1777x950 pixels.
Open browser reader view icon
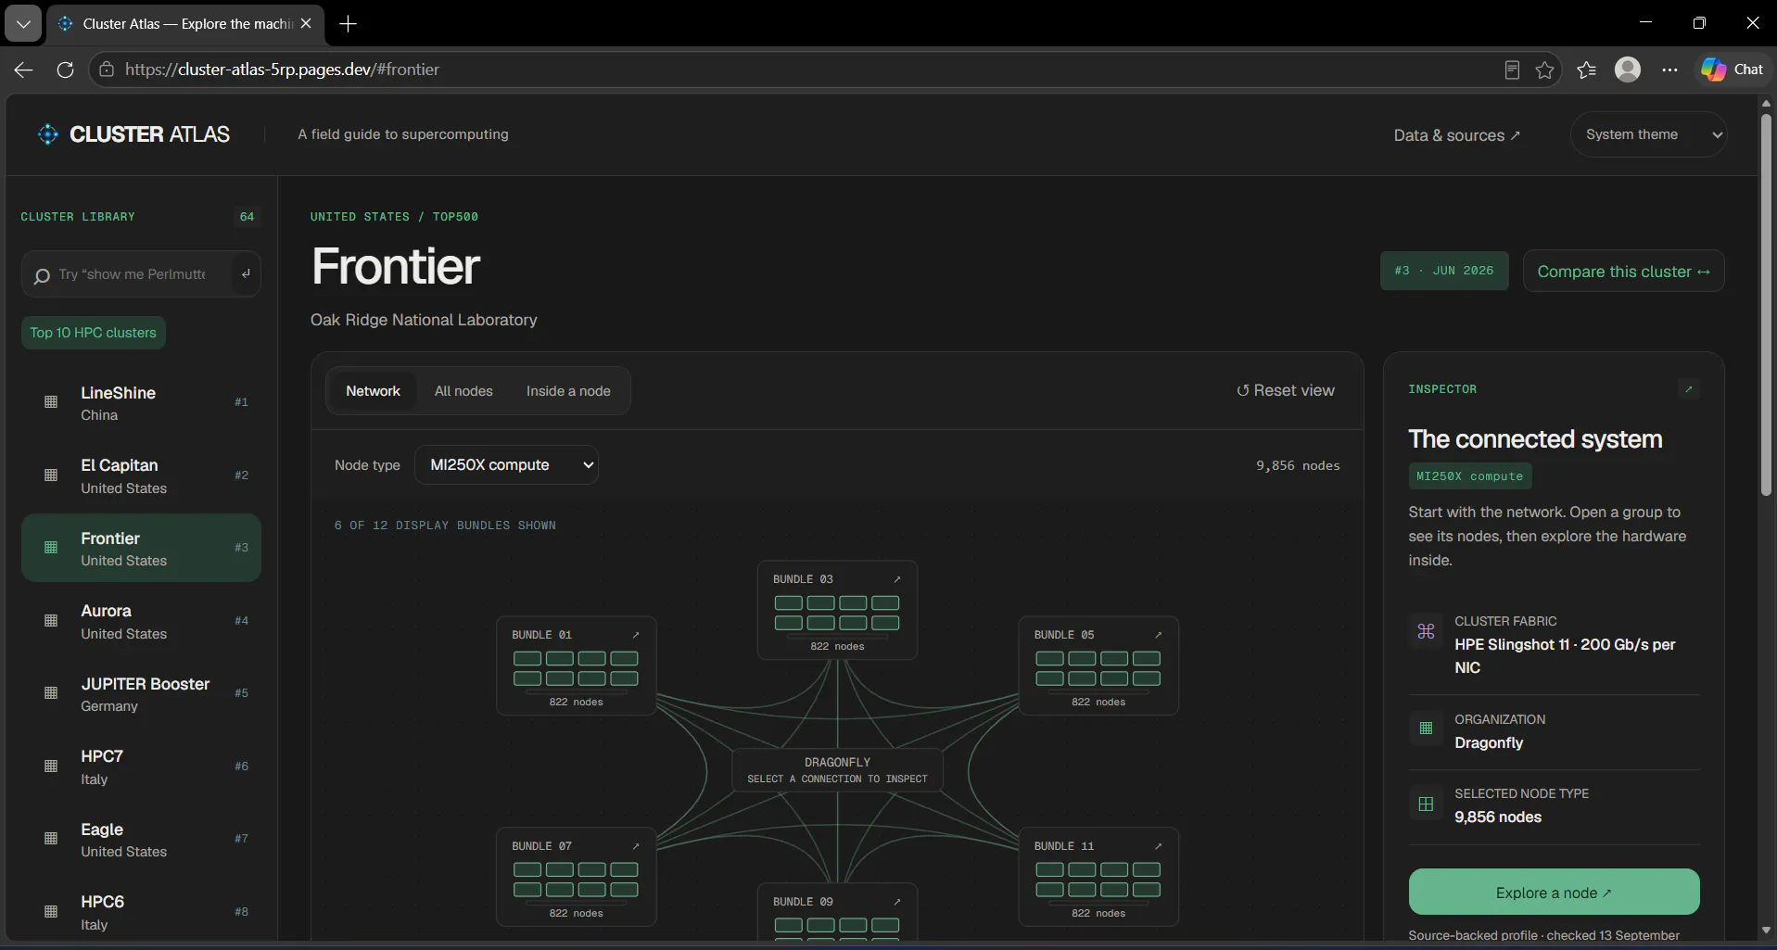pos(1512,70)
